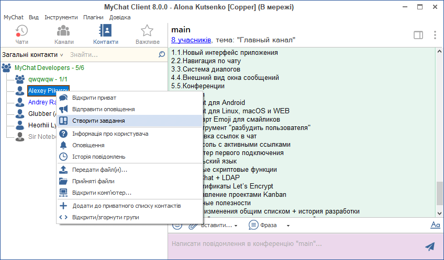Click the message input field
The height and width of the screenshot is (260, 444).
tap(293, 244)
